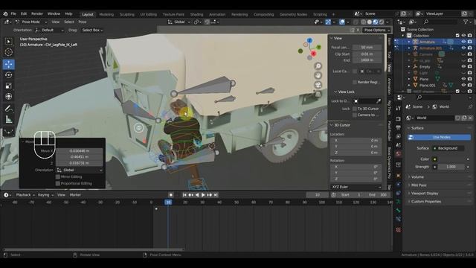
Task: Show the Camera object with eye icon
Action: 463,54
